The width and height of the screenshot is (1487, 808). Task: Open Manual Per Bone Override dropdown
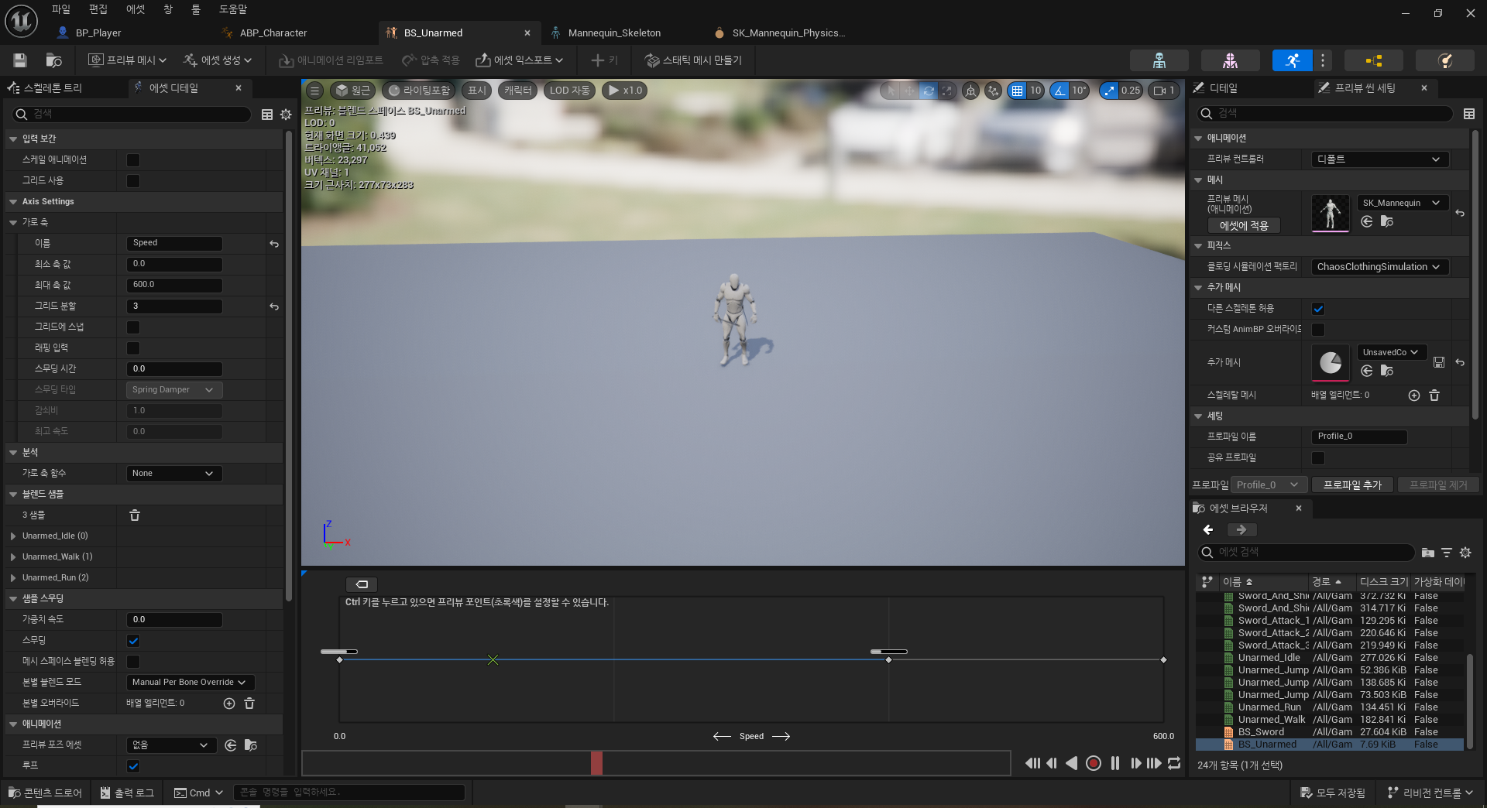[191, 683]
